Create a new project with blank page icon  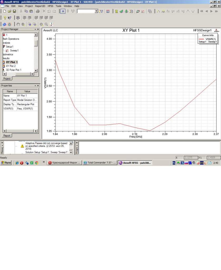(x=4, y=11)
